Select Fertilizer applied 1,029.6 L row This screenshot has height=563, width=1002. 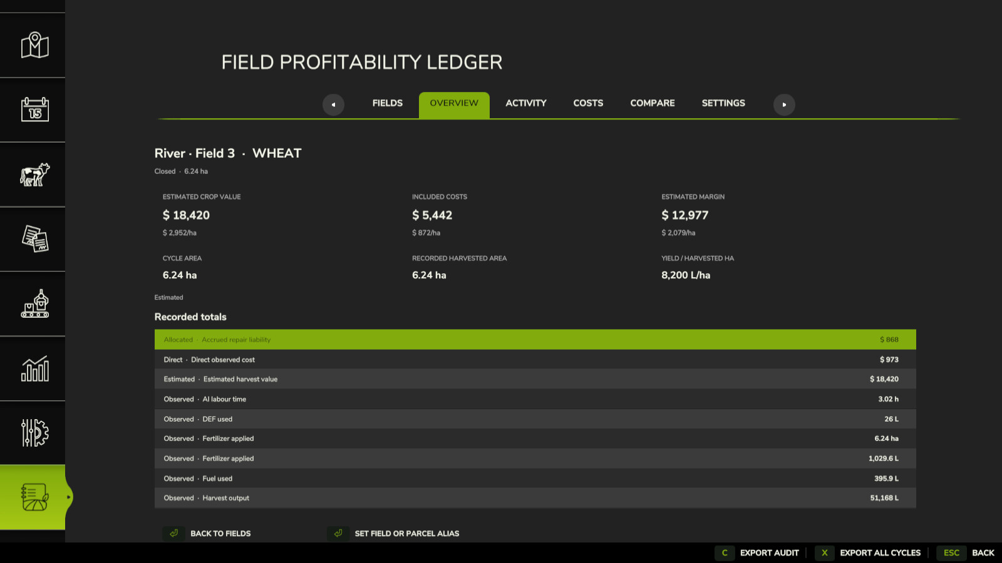click(535, 459)
